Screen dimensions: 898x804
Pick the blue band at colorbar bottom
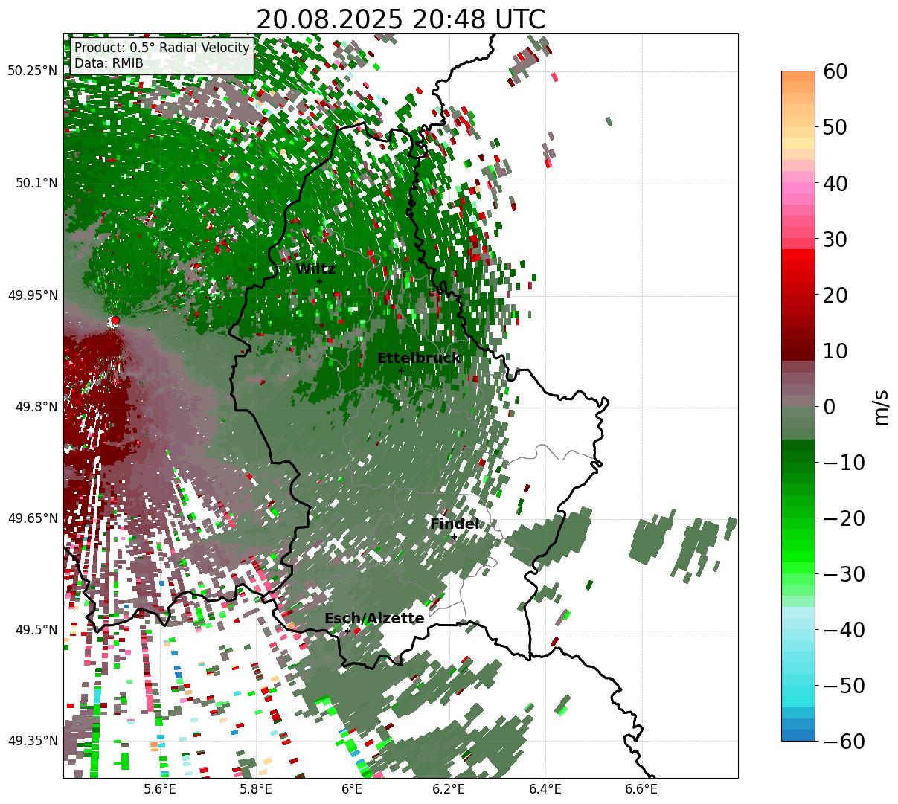[x=798, y=735]
